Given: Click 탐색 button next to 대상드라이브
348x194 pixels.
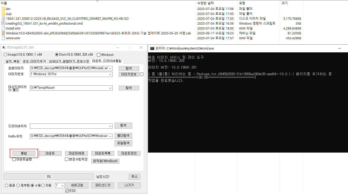Looking at the screenshot, I should (x=129, y=88).
